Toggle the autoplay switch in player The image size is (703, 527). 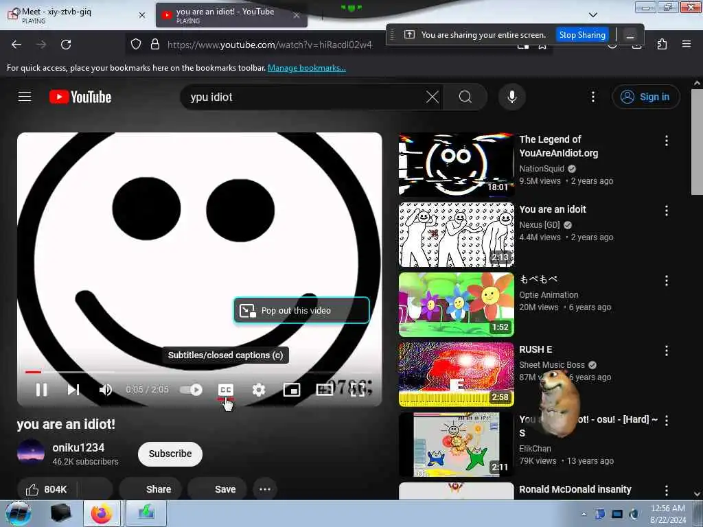click(x=192, y=390)
